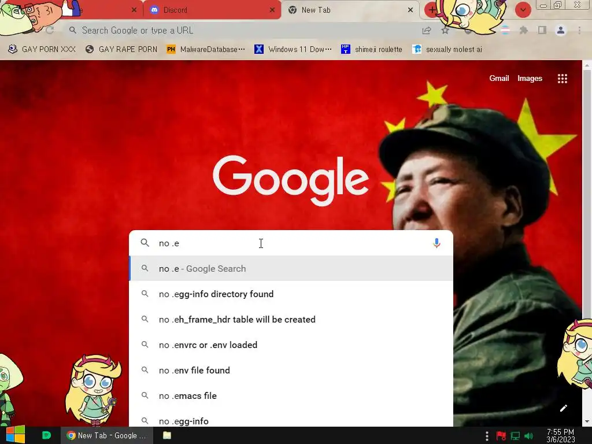
Task: Close the Discord tab
Action: tap(272, 10)
